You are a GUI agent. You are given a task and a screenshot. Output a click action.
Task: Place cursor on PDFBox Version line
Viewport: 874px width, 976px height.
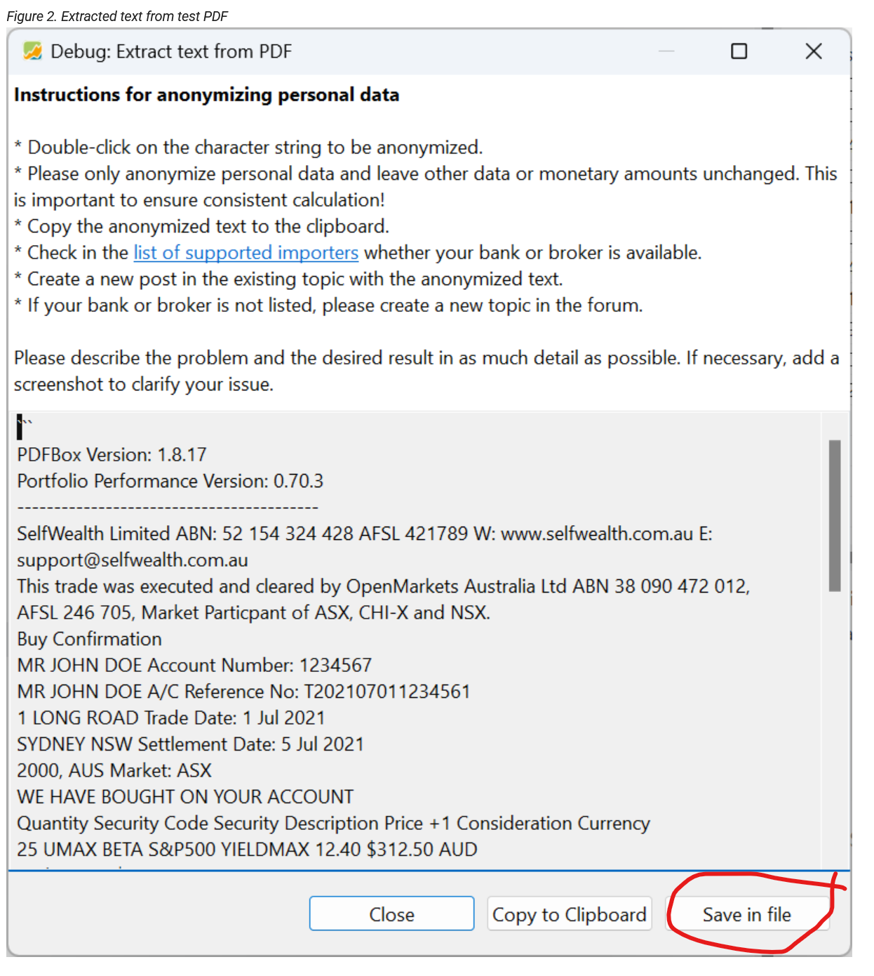[x=112, y=455]
